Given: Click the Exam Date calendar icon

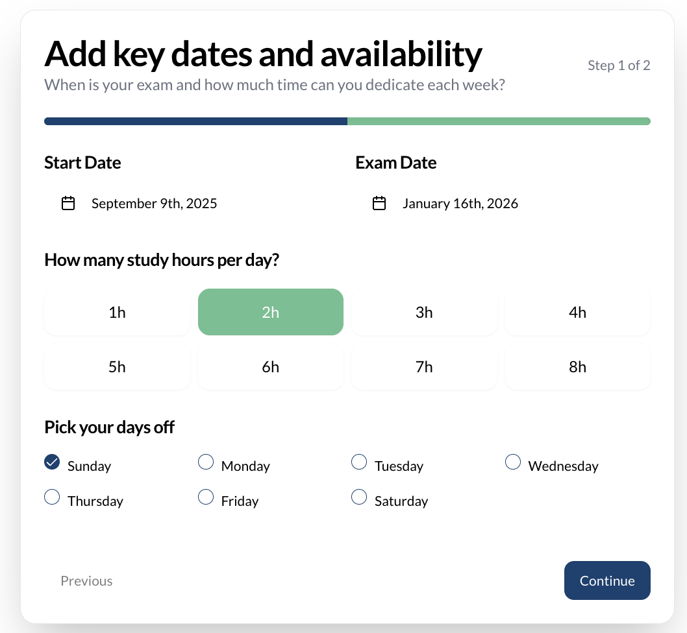Looking at the screenshot, I should point(379,204).
